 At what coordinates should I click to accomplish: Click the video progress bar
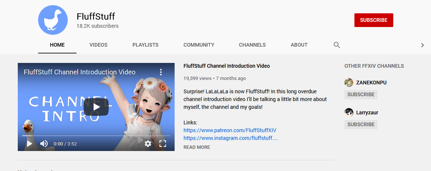pos(96,135)
